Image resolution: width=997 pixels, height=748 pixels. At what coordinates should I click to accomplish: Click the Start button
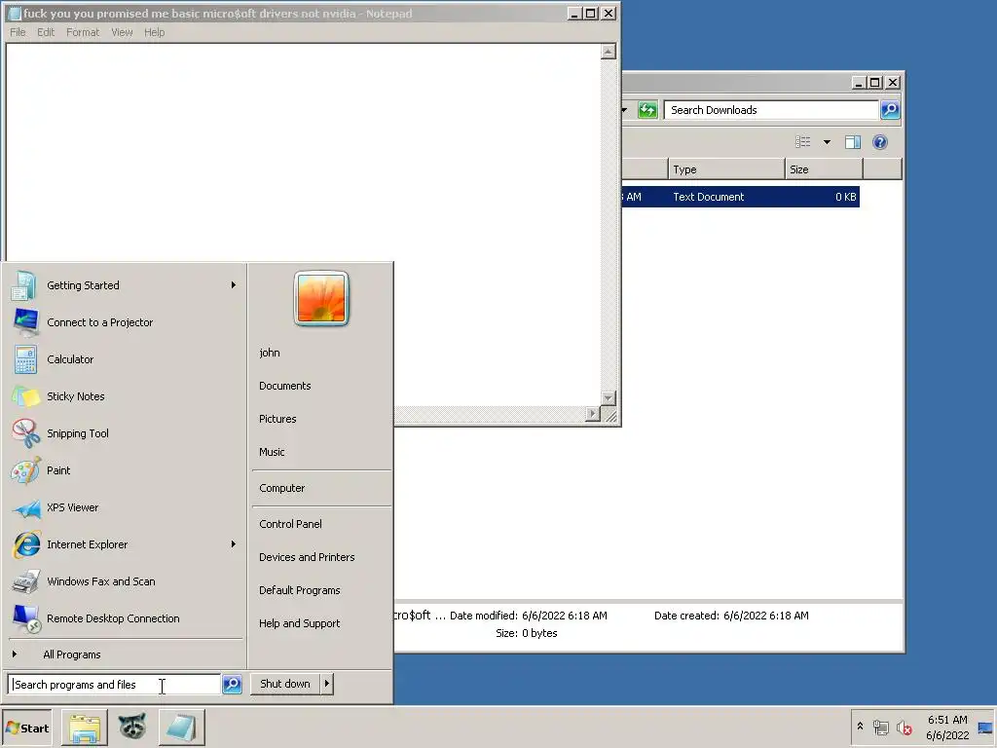point(26,729)
